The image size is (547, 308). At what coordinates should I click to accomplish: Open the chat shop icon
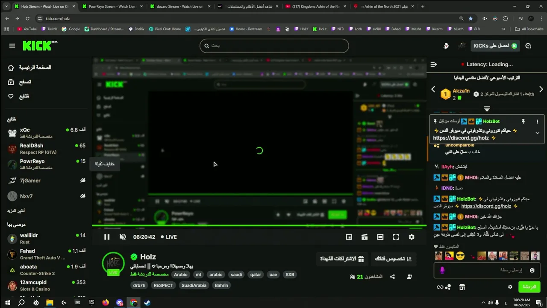(462, 287)
